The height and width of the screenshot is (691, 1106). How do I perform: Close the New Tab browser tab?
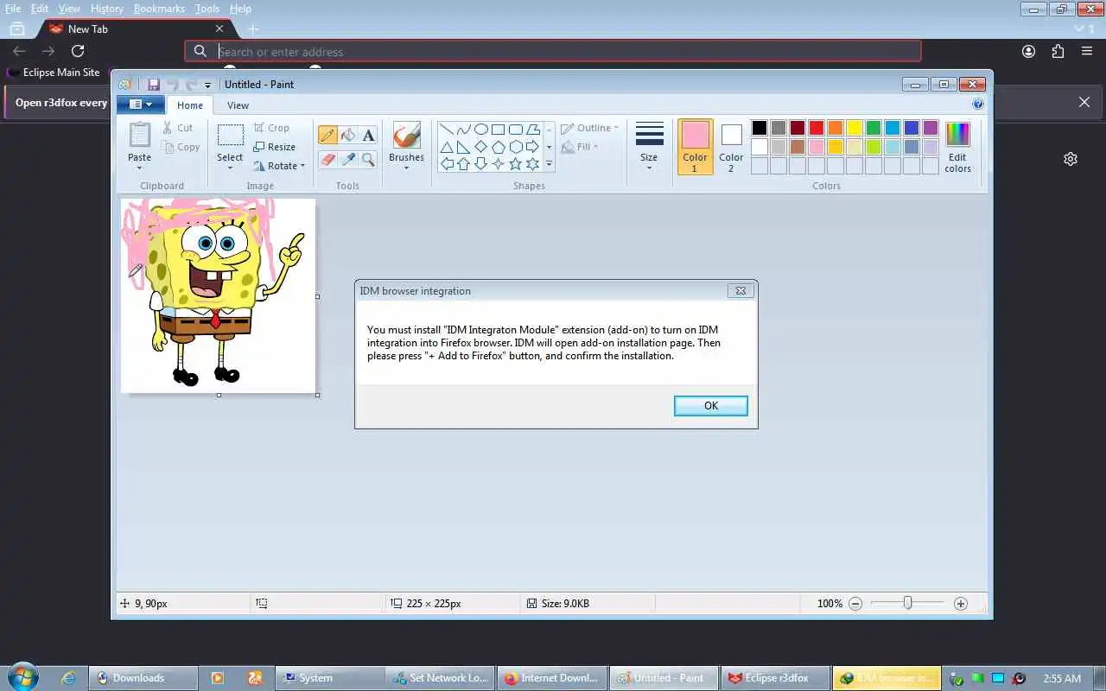click(x=219, y=29)
